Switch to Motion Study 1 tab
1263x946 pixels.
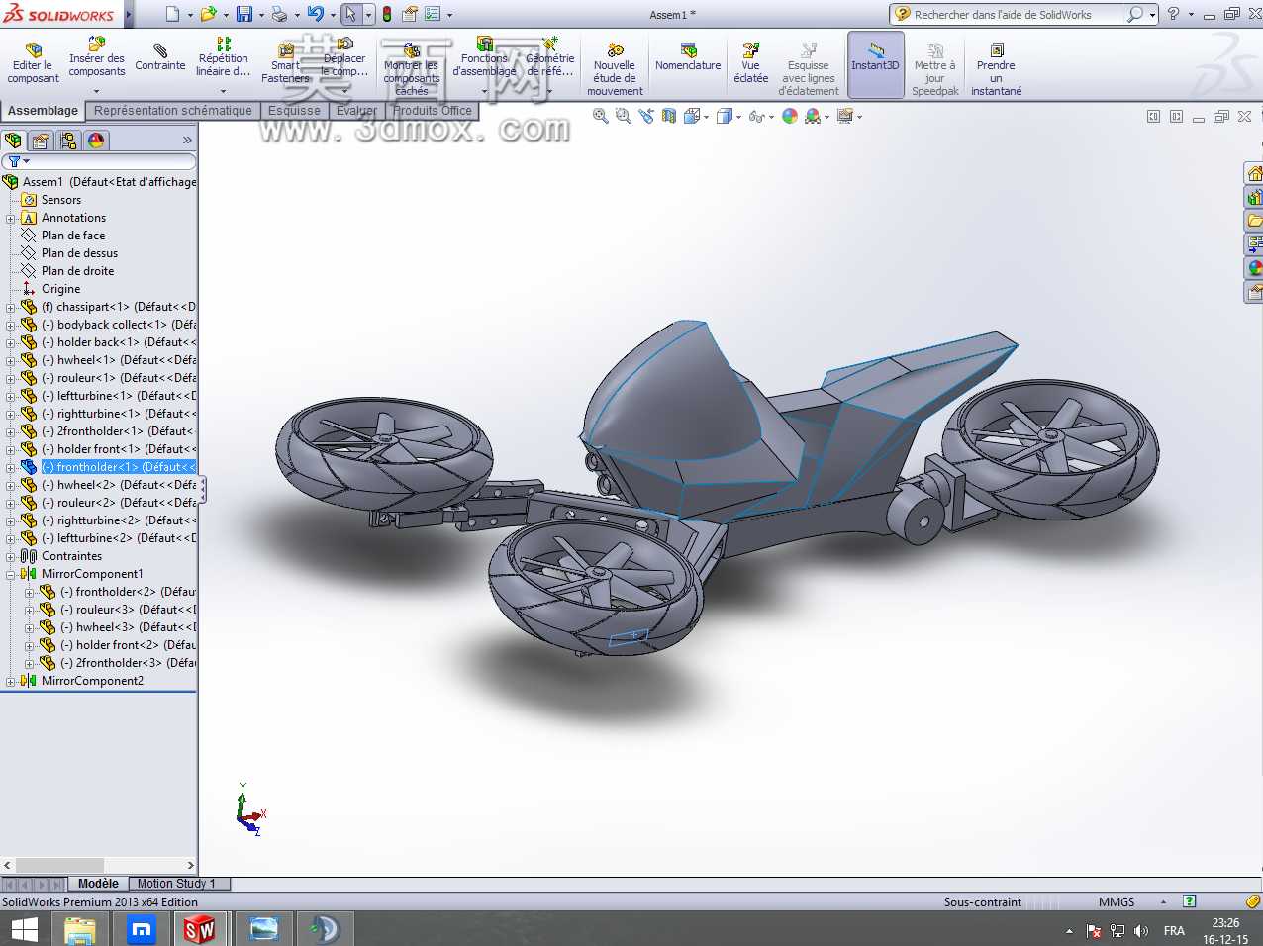176,884
